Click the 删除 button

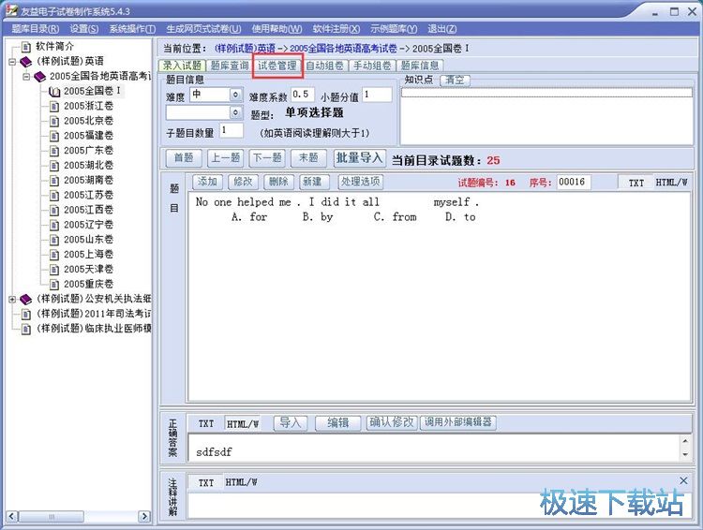click(279, 182)
